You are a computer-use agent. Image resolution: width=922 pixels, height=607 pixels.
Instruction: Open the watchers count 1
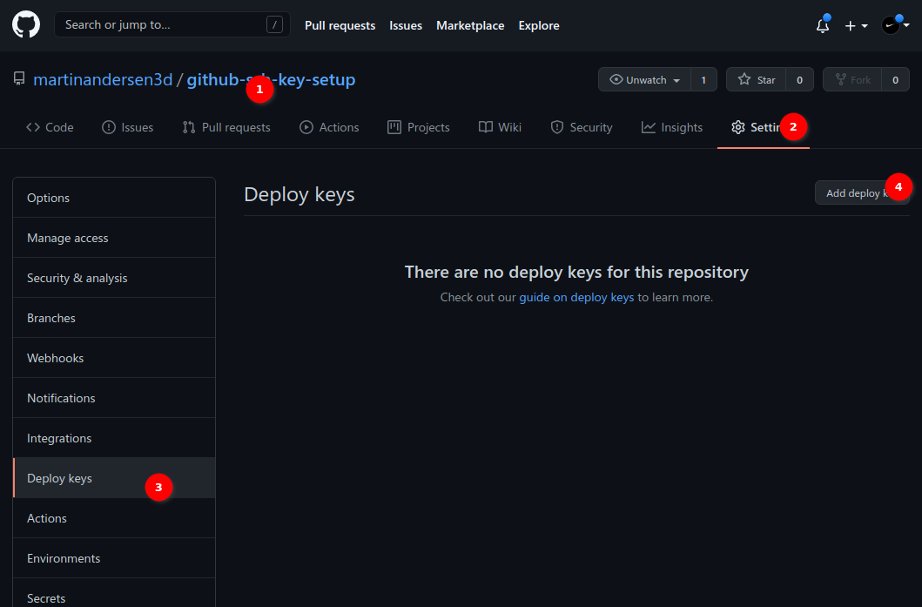tap(703, 79)
